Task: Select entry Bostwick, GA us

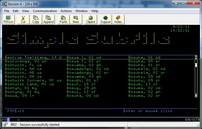Action: (23, 69)
